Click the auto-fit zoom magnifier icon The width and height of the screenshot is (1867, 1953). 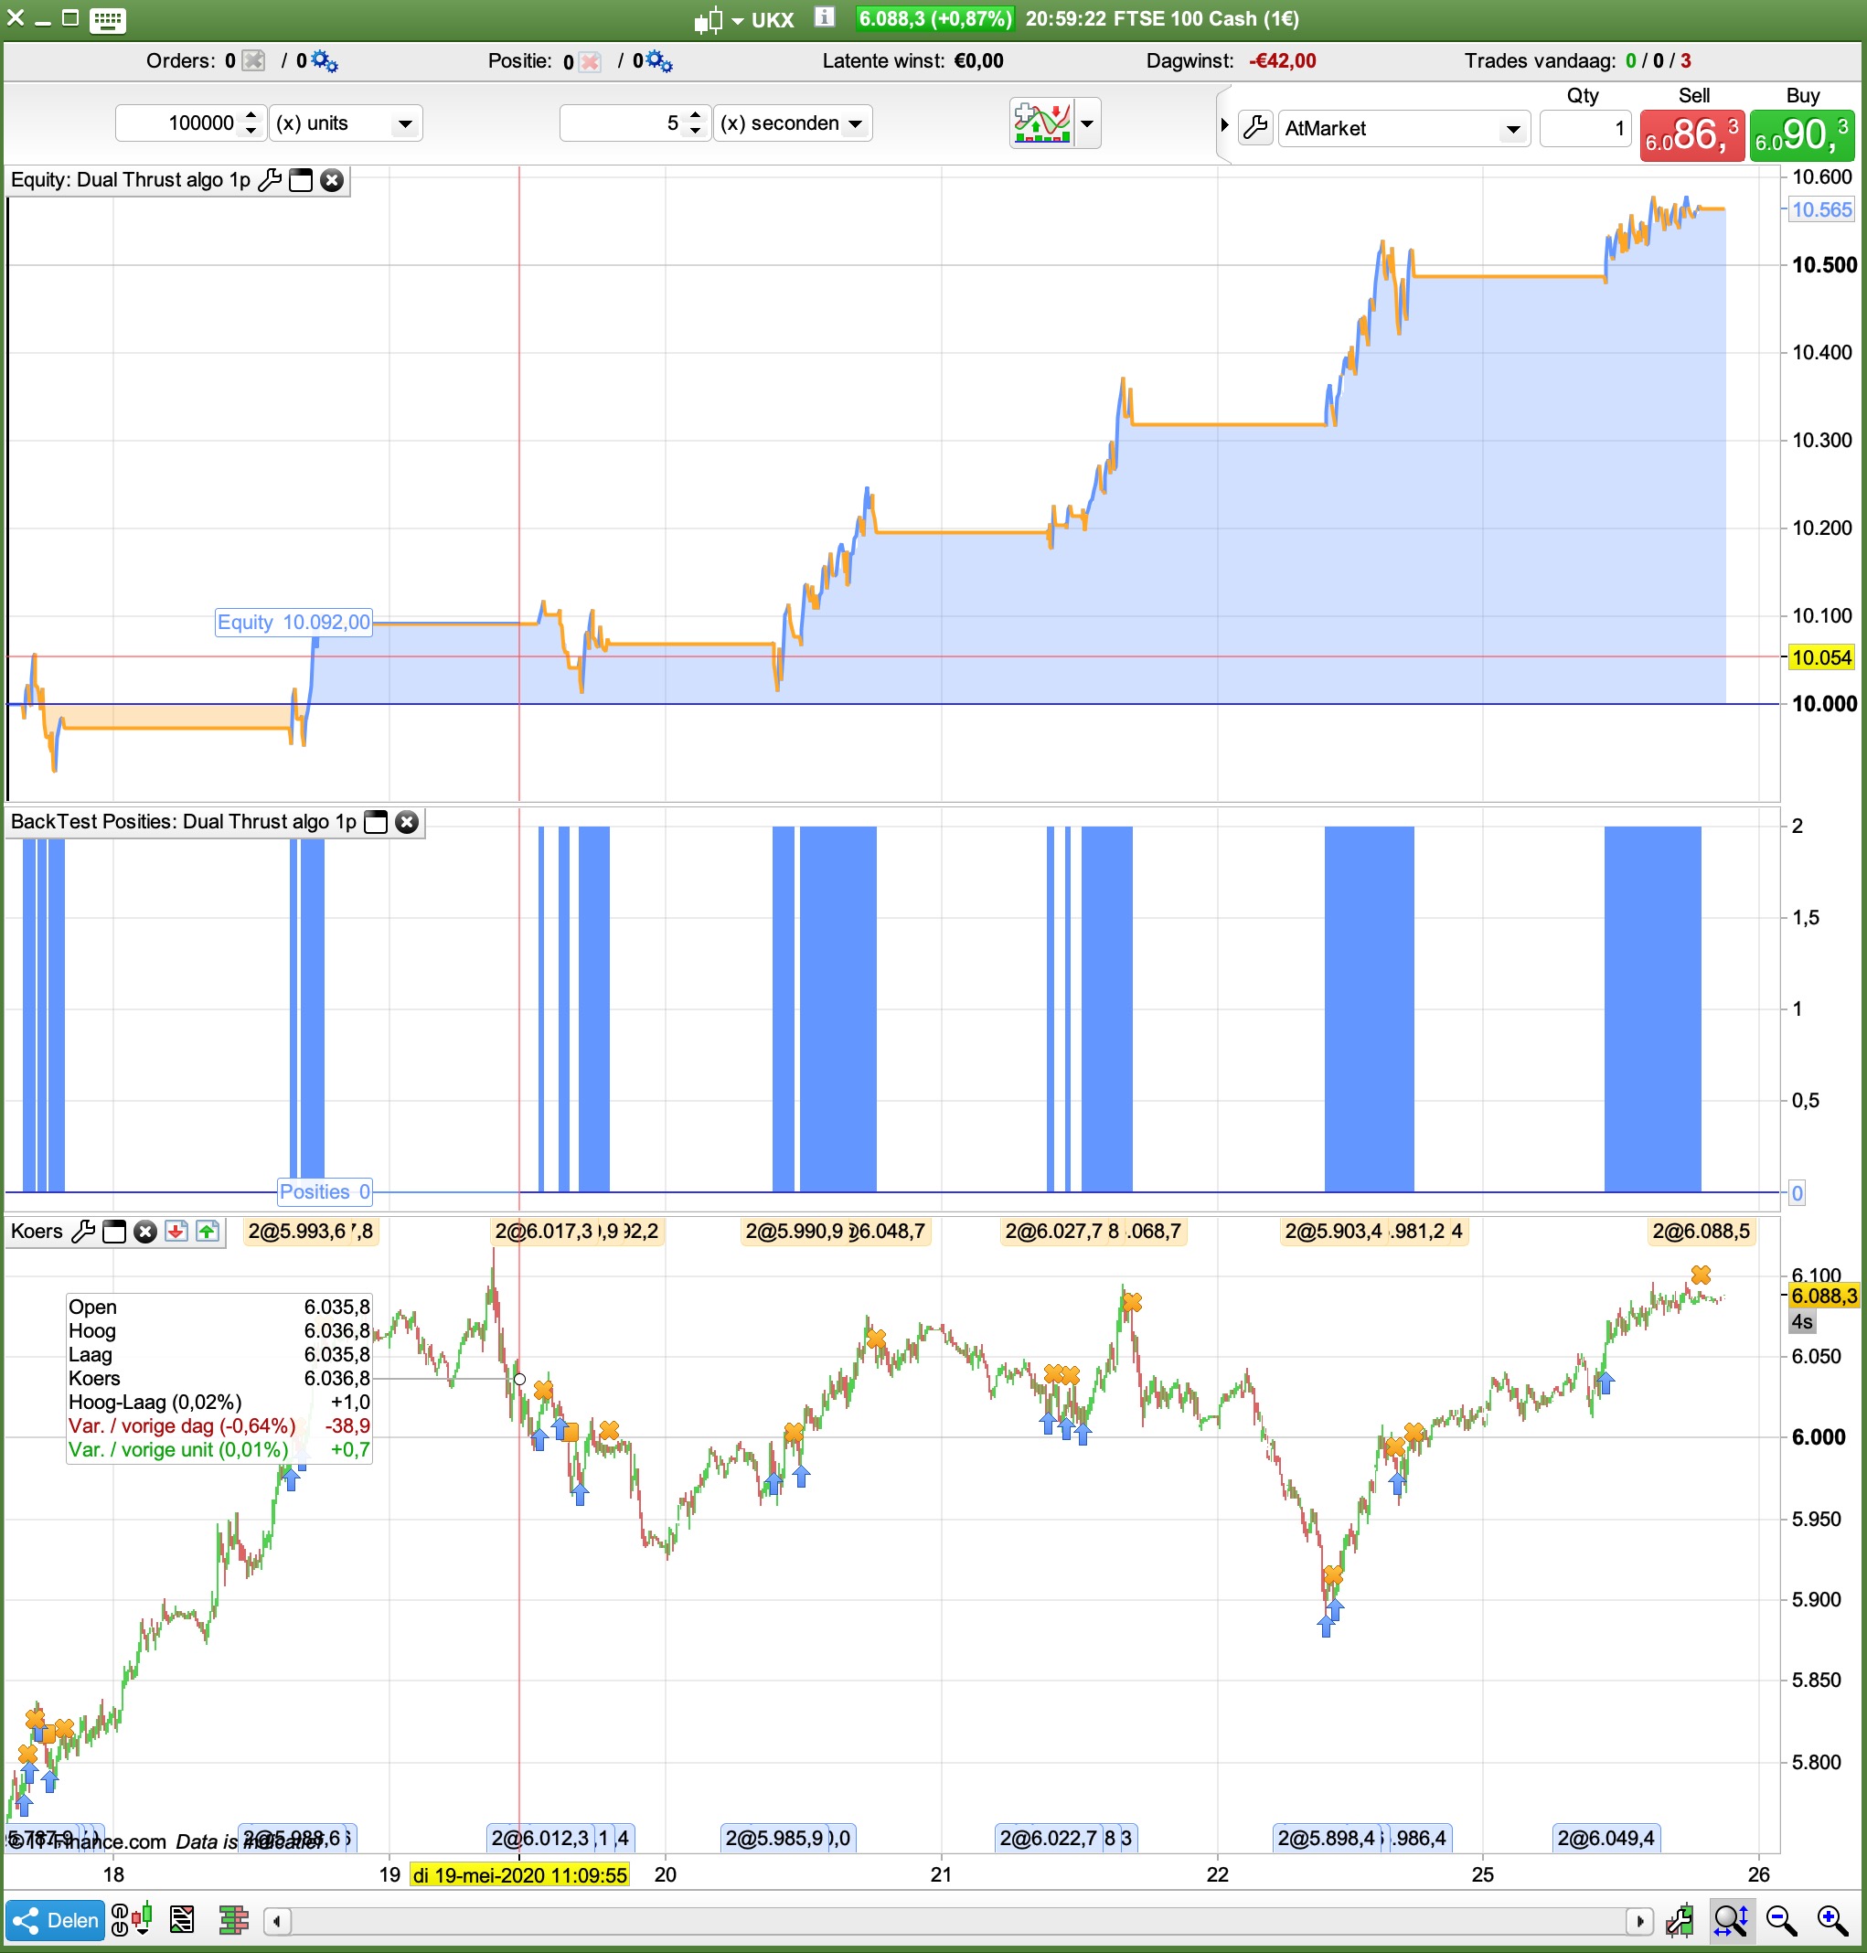pos(1731,1920)
